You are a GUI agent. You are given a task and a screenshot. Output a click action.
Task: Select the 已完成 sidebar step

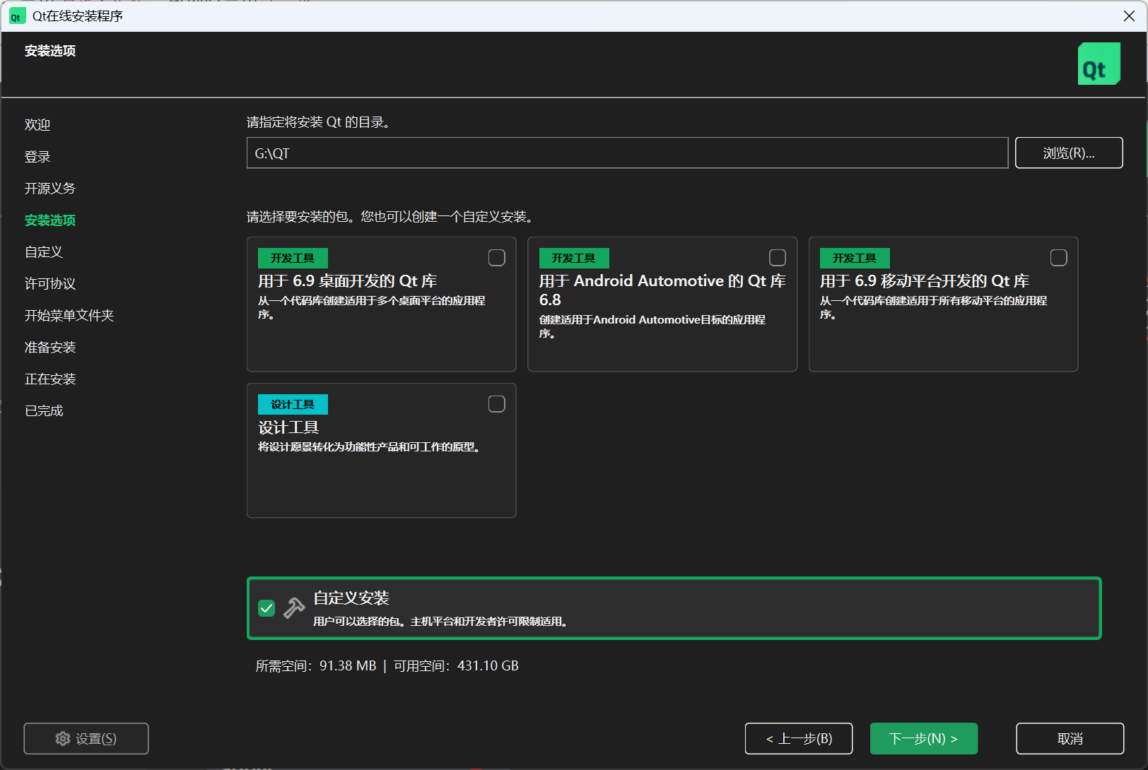(44, 411)
